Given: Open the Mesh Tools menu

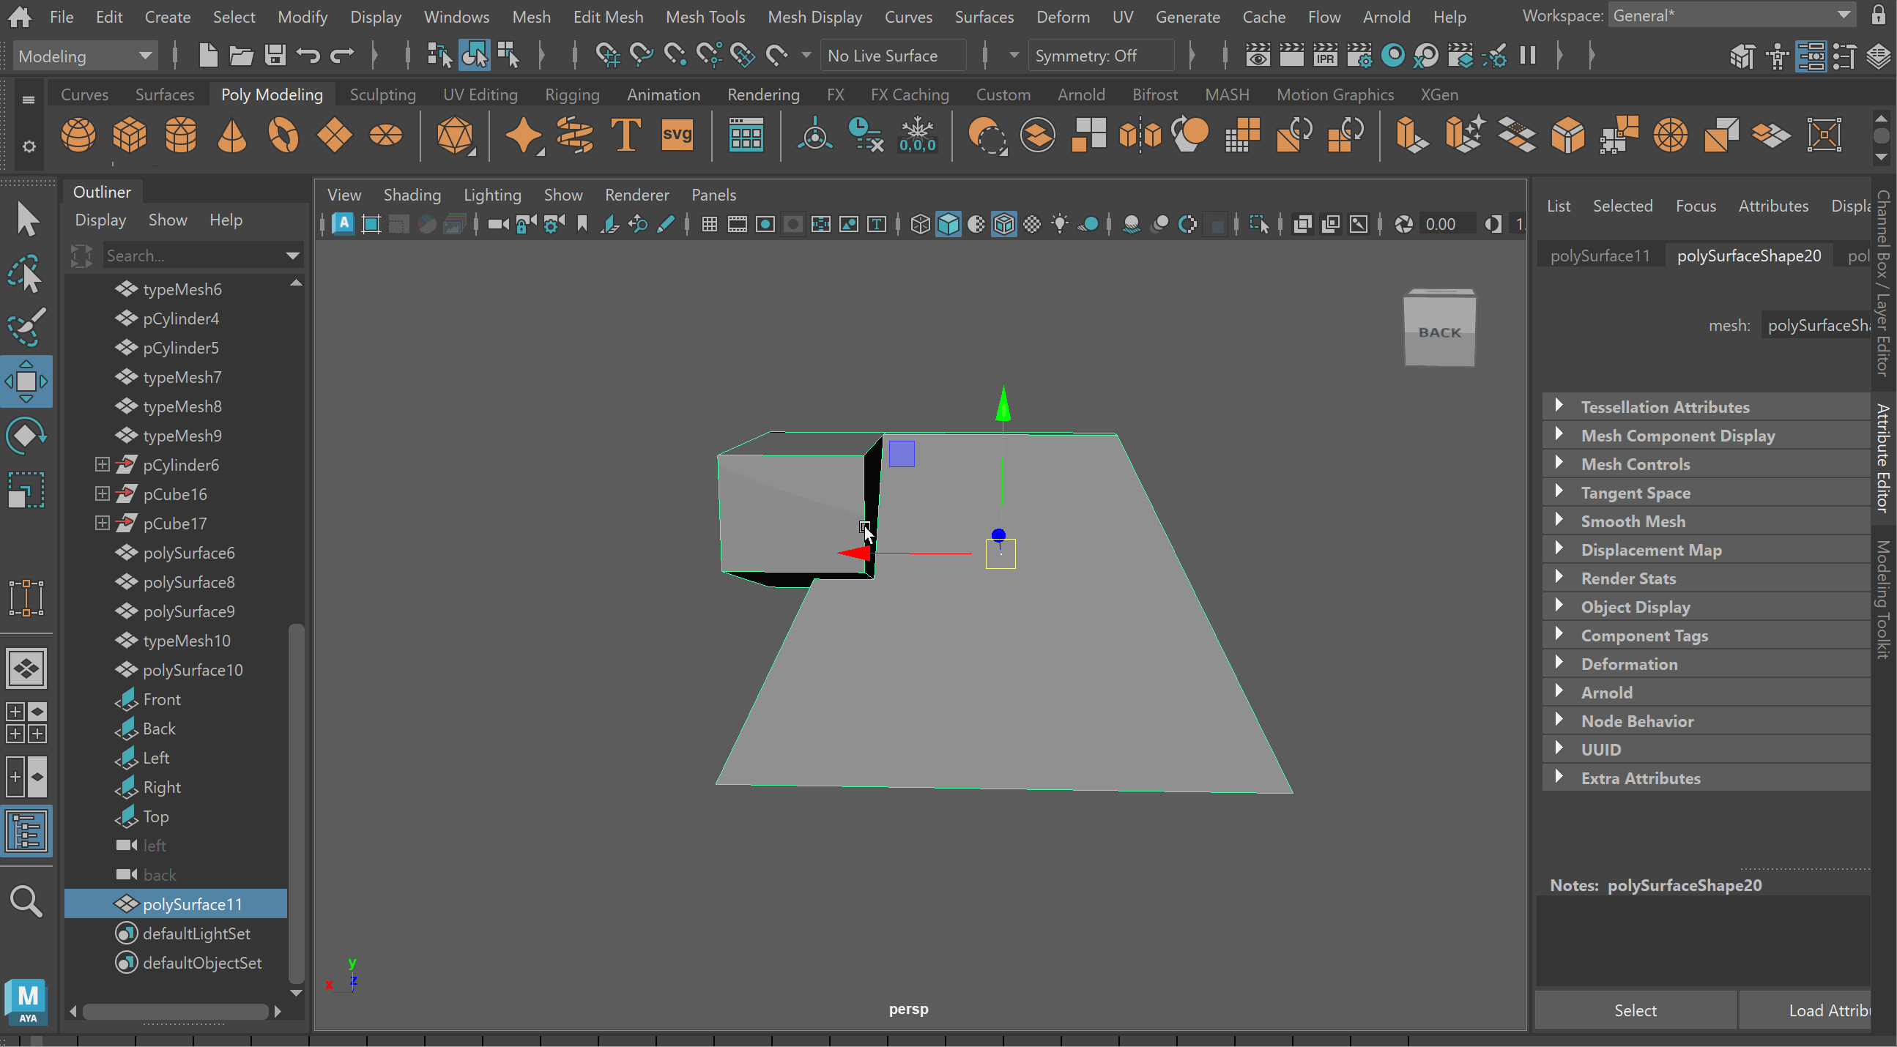Looking at the screenshot, I should (705, 16).
